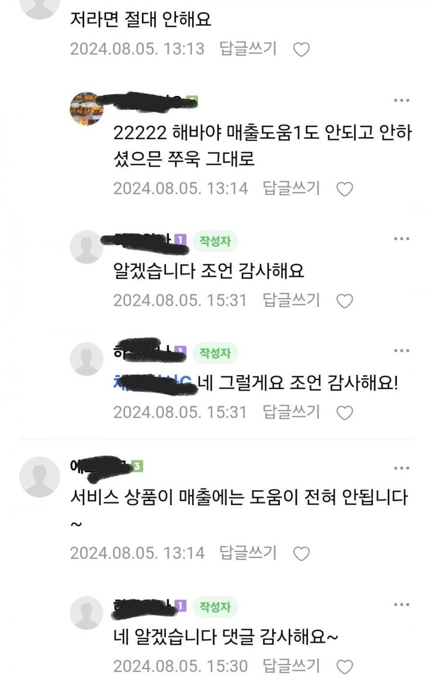
Task: Open three-dot menu on '서비스 상품이' comment
Action: coord(401,468)
